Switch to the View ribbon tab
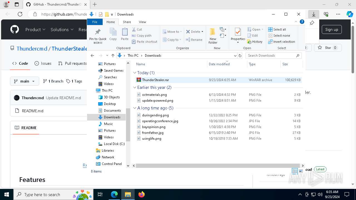This screenshot has height=200, width=356. coord(142,22)
